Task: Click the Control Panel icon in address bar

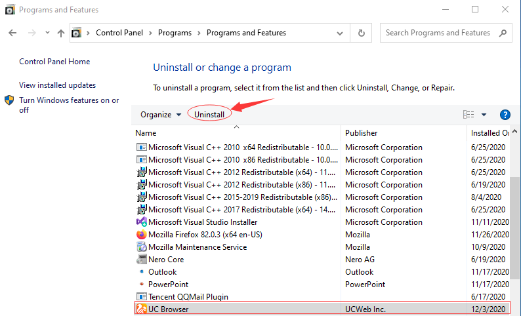Action: point(76,33)
